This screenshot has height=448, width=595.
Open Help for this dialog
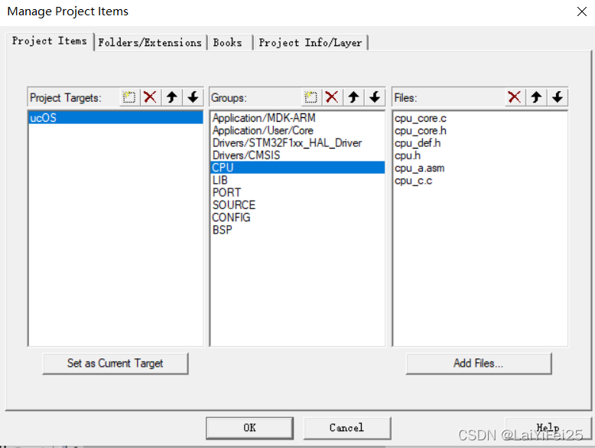pyautogui.click(x=548, y=428)
